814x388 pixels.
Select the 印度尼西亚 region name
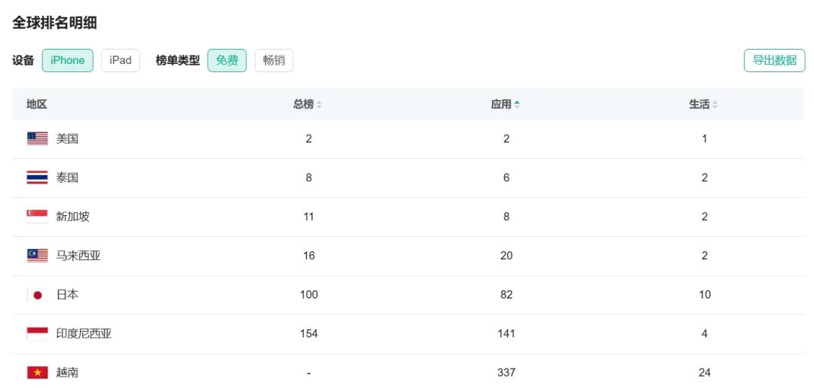[84, 334]
